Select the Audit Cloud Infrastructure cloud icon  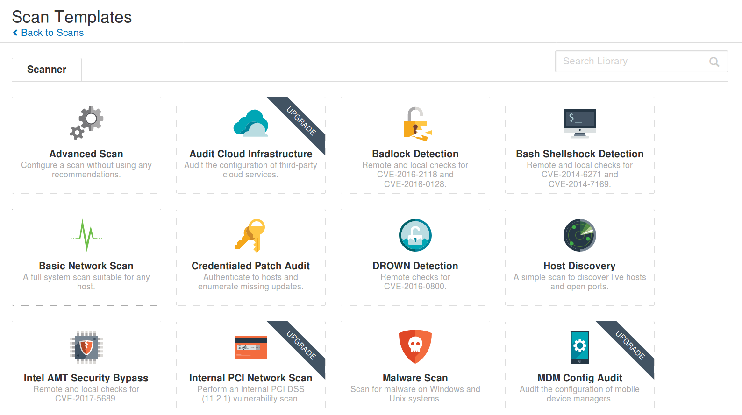click(x=251, y=123)
